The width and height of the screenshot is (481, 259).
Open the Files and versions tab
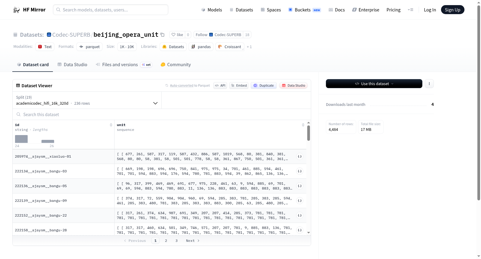[x=124, y=65]
